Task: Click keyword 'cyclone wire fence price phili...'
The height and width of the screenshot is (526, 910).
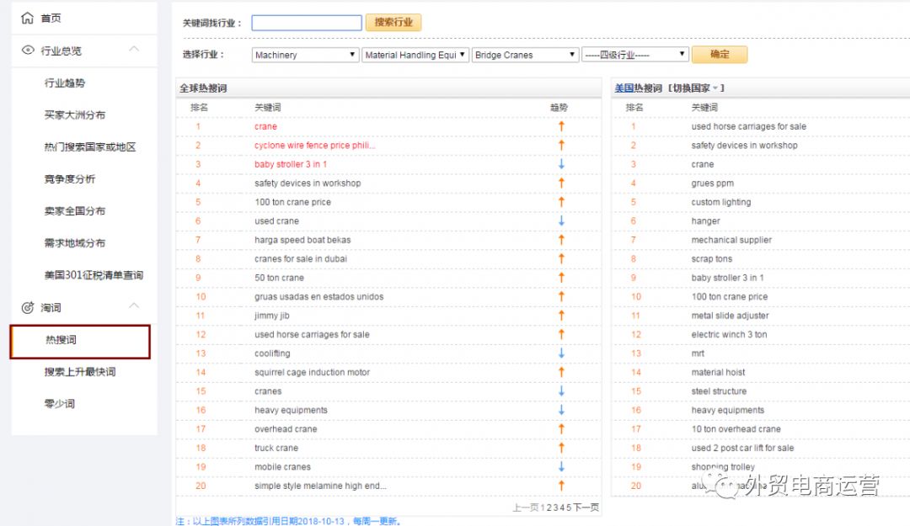Action: tap(314, 145)
